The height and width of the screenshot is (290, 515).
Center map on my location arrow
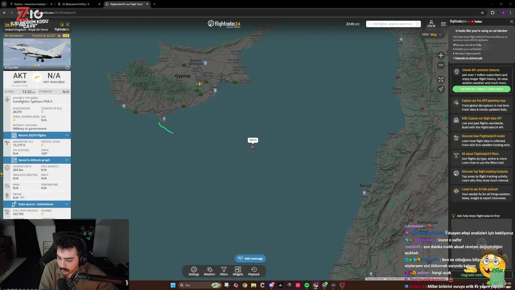[x=441, y=89]
